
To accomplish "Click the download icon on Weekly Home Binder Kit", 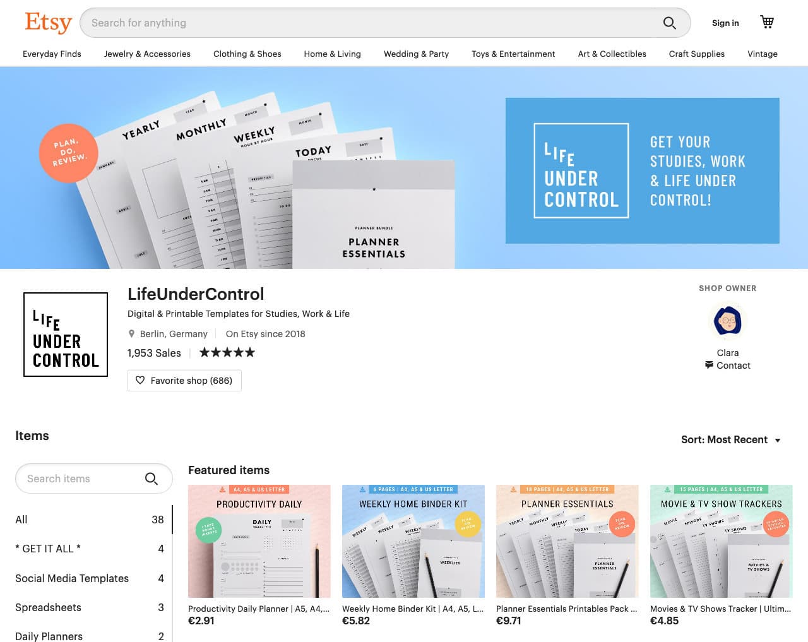I will tap(361, 489).
